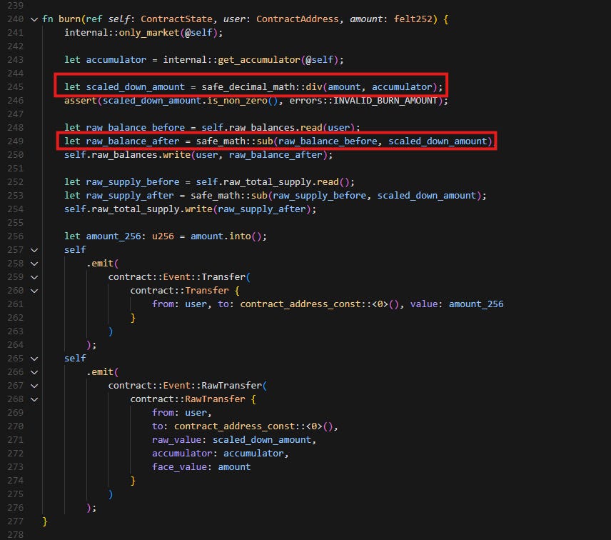Click "raw_balances.write" on line 250
Viewport: 611px width, 540px height.
point(141,155)
